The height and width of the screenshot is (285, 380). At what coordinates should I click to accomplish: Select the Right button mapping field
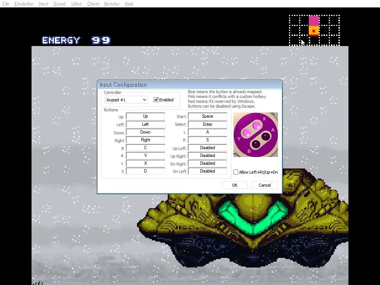point(145,140)
